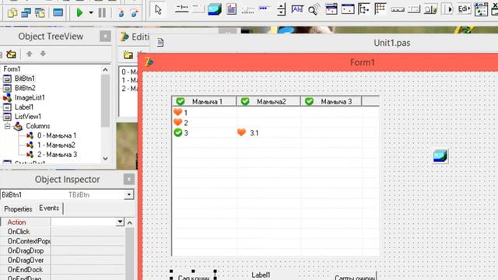The height and width of the screenshot is (280, 498).
Task: Pick the StatusBar component in palette
Action: click(x=414, y=9)
